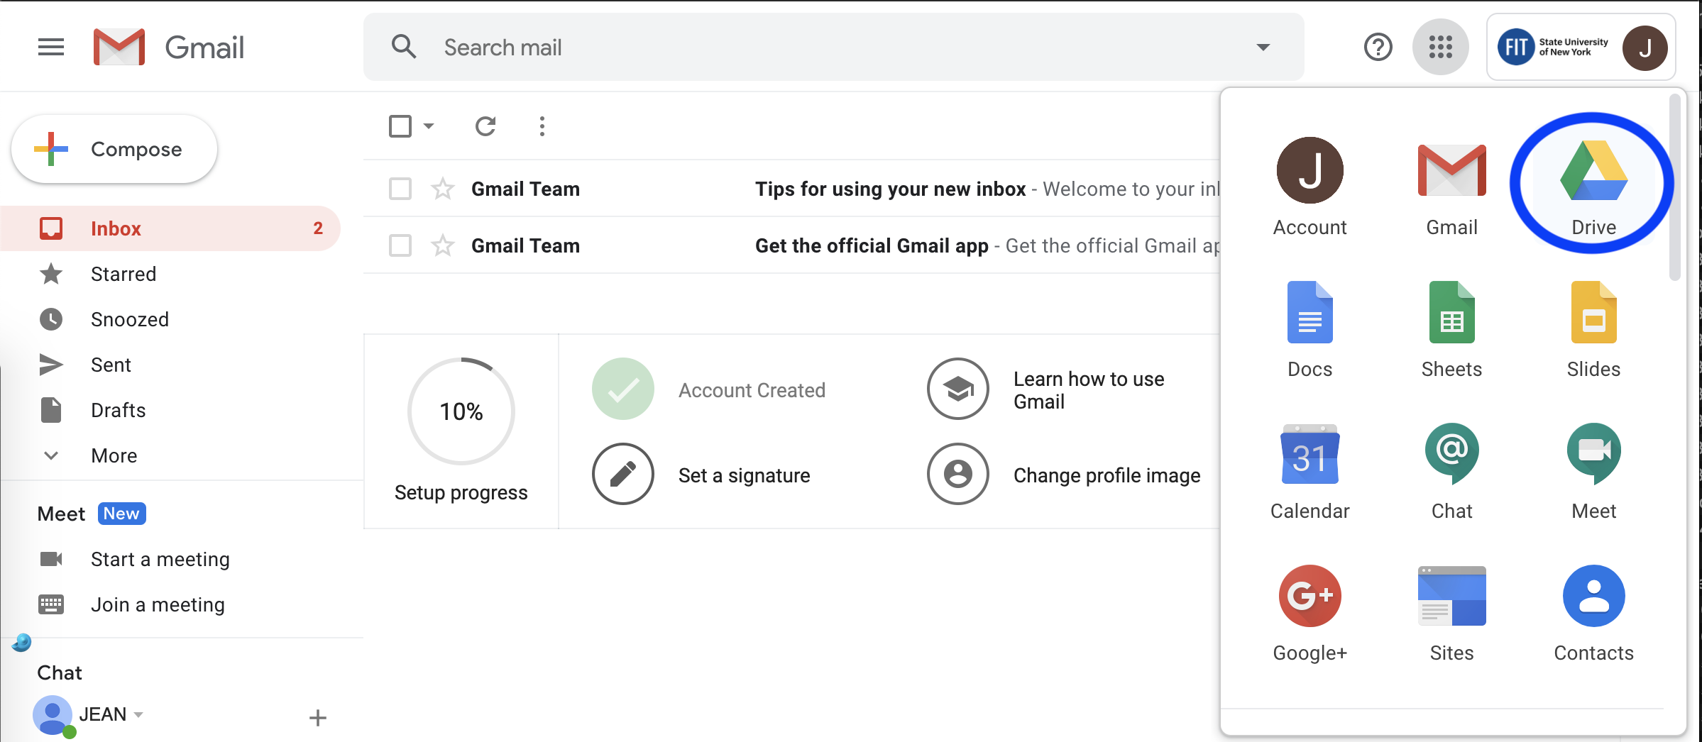Click the FIT State University logo
1702x742 pixels.
1552,48
